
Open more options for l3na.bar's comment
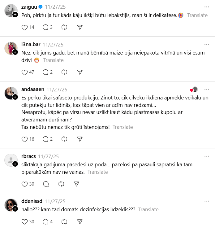coord(207,44)
